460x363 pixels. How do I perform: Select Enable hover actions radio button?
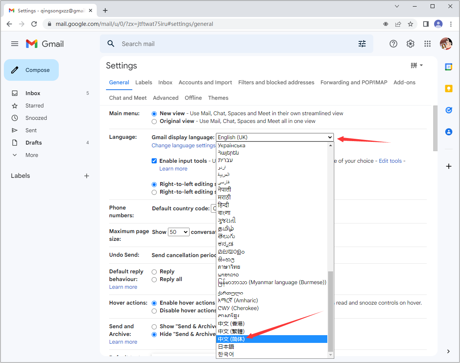[x=154, y=303]
